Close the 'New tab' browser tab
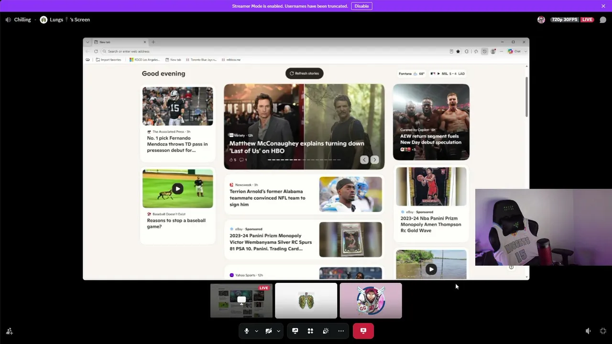The width and height of the screenshot is (612, 344). pos(145,42)
